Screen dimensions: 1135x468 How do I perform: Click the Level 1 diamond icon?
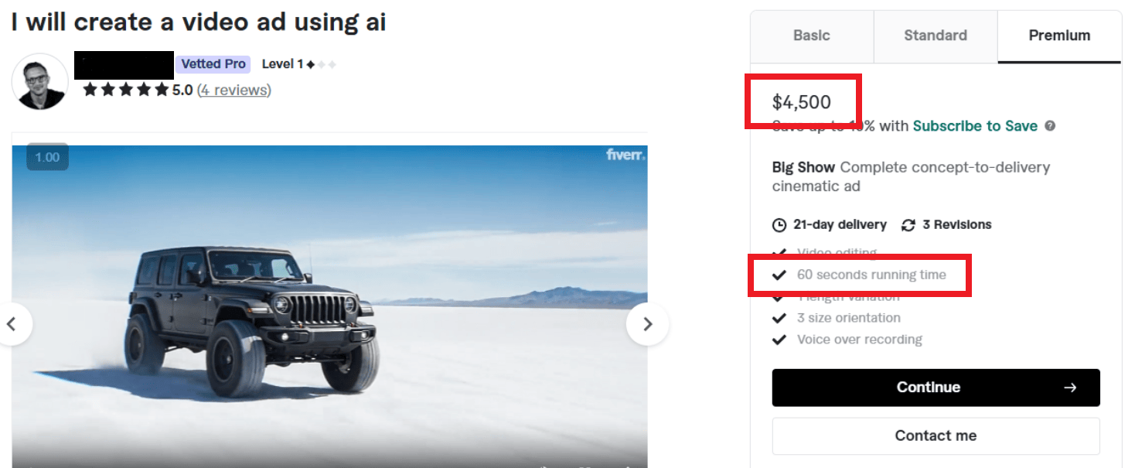pos(310,65)
